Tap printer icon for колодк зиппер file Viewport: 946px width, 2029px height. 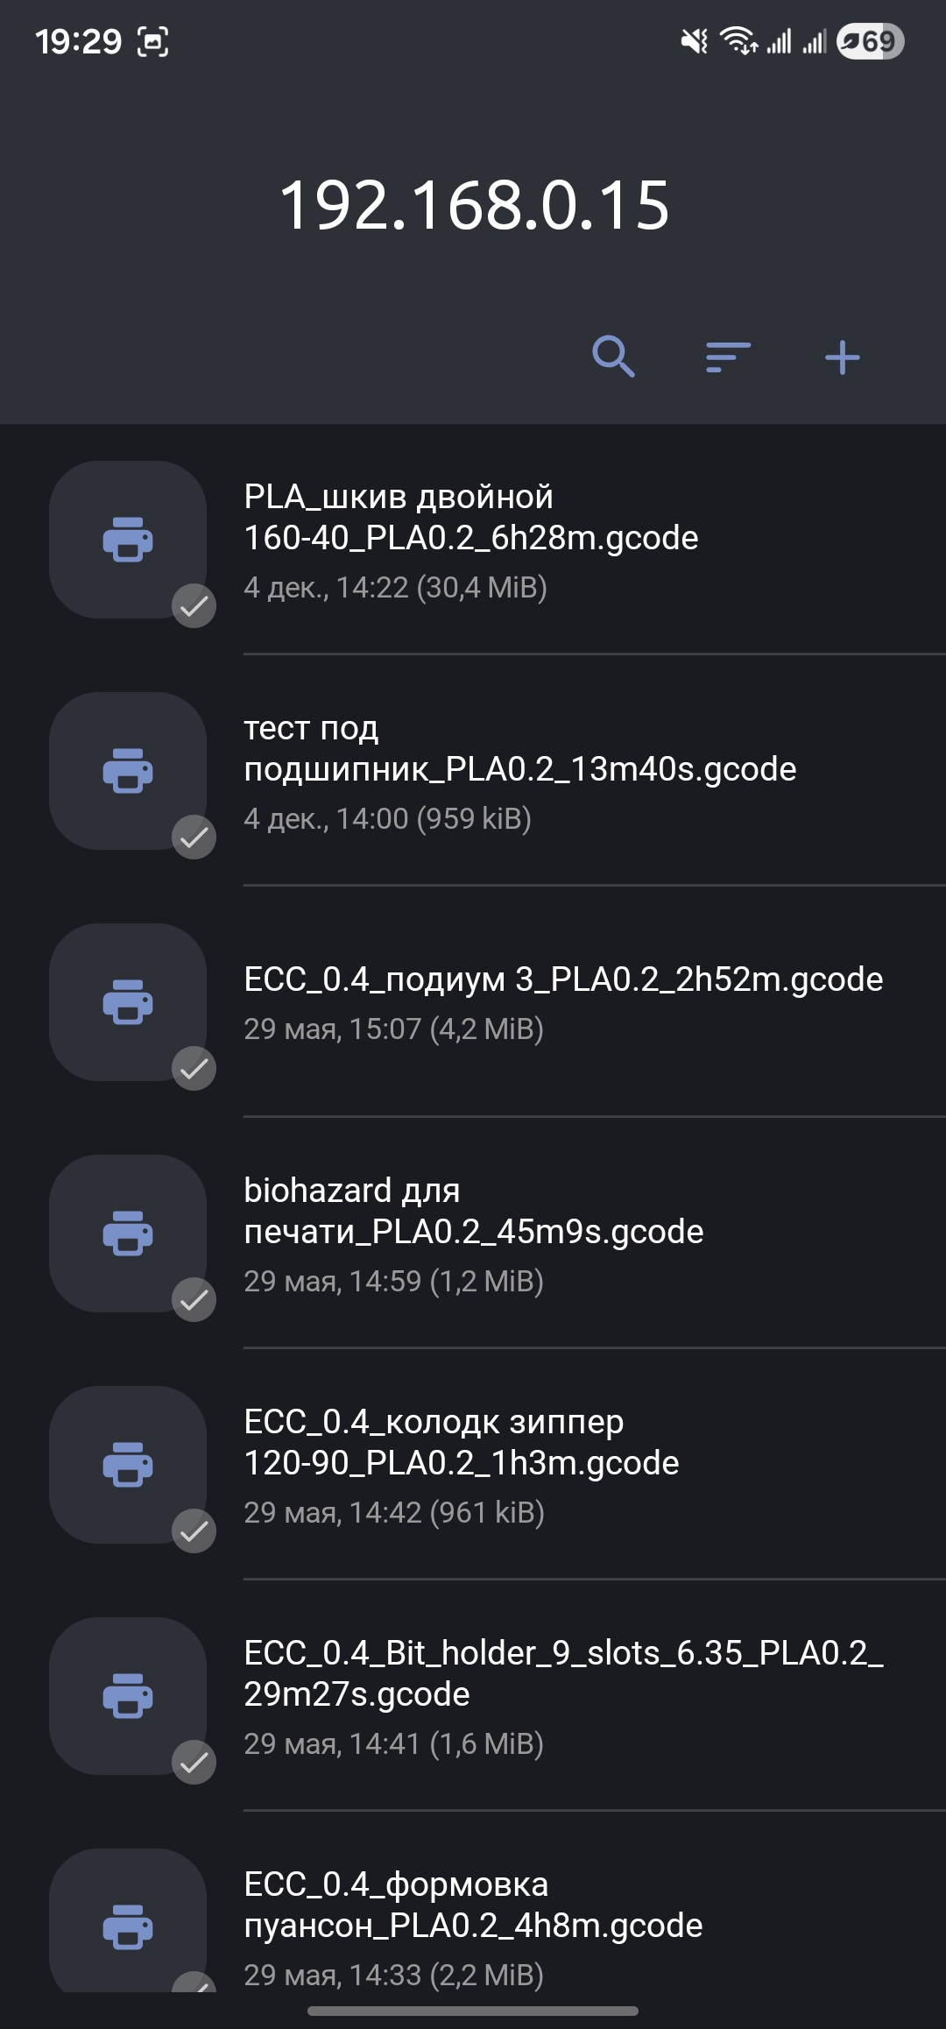pos(128,1464)
